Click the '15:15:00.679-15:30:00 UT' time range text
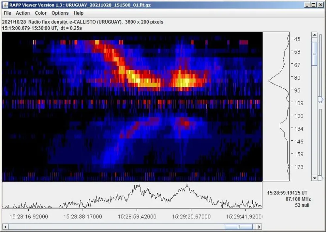This screenshot has width=326, height=232. 42,28
